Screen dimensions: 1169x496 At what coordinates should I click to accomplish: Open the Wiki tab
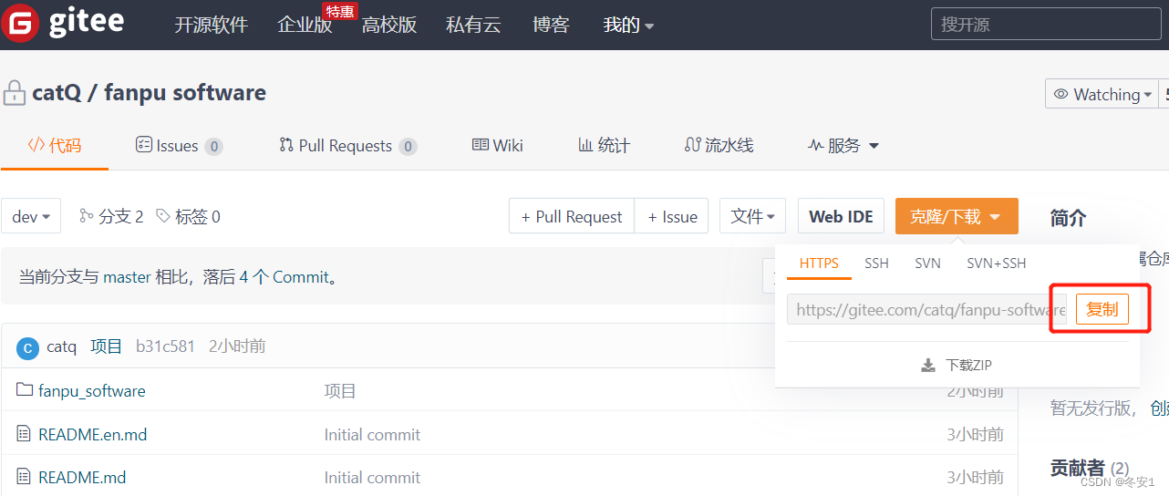pos(498,146)
